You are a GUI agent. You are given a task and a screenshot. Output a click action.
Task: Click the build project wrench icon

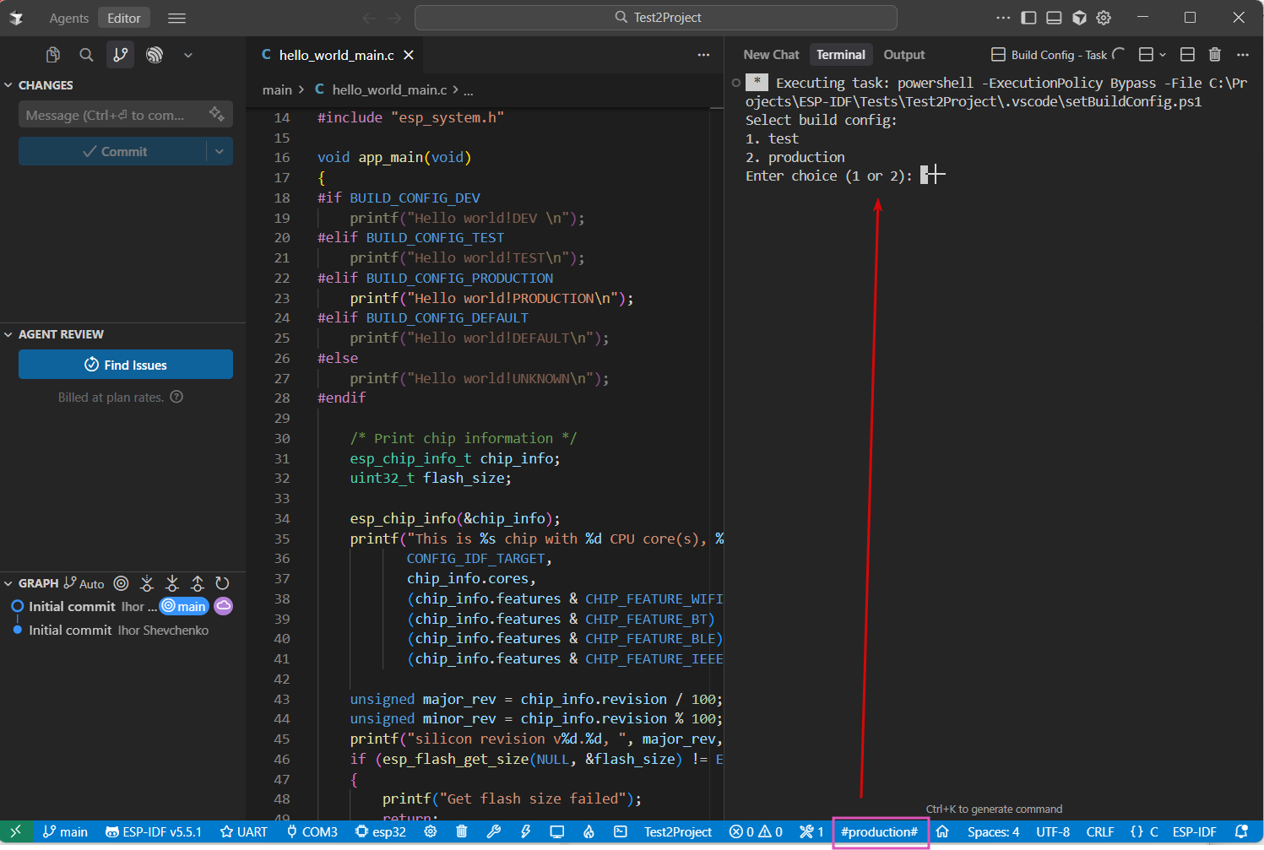tap(494, 831)
